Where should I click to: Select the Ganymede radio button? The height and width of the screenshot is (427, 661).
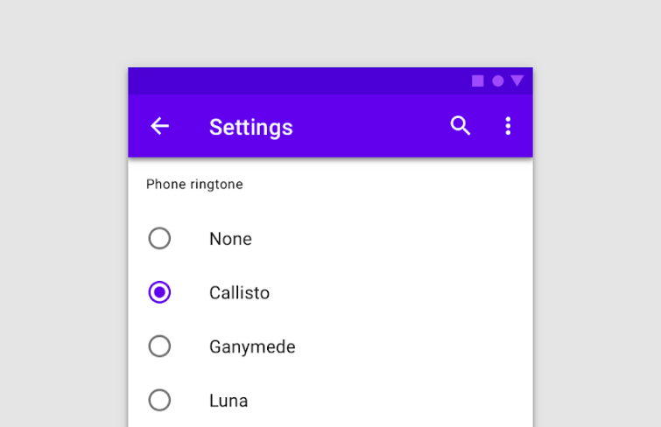pos(159,346)
